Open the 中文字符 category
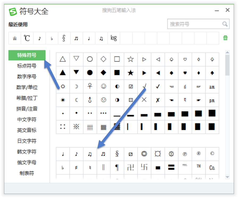Viewport: 238px width, 198px height. (x=27, y=120)
